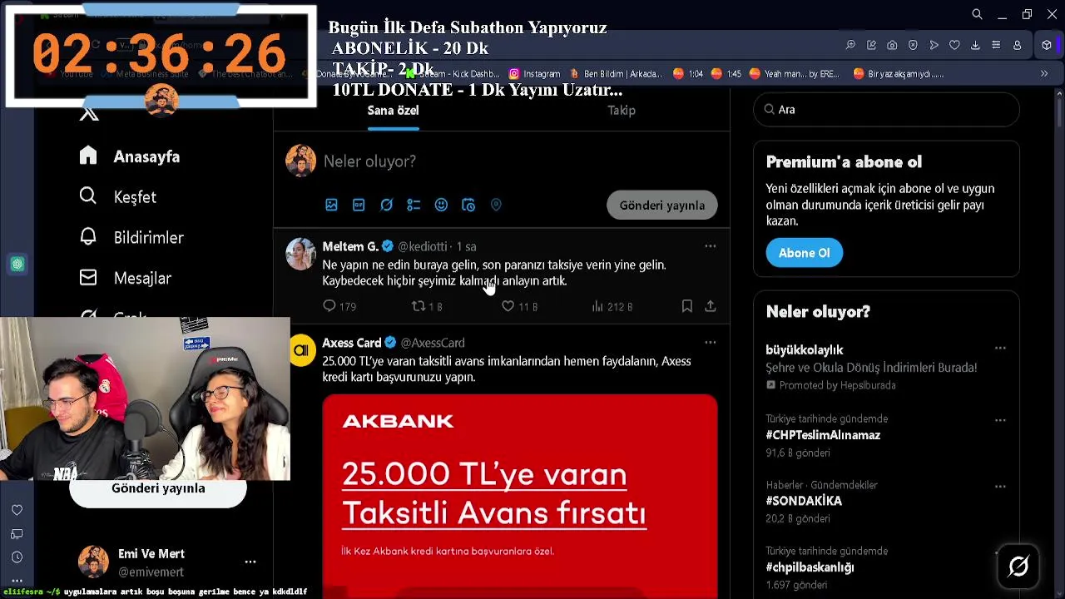
Task: Click the zoom magnifier icon in address bar
Action: coord(850,45)
